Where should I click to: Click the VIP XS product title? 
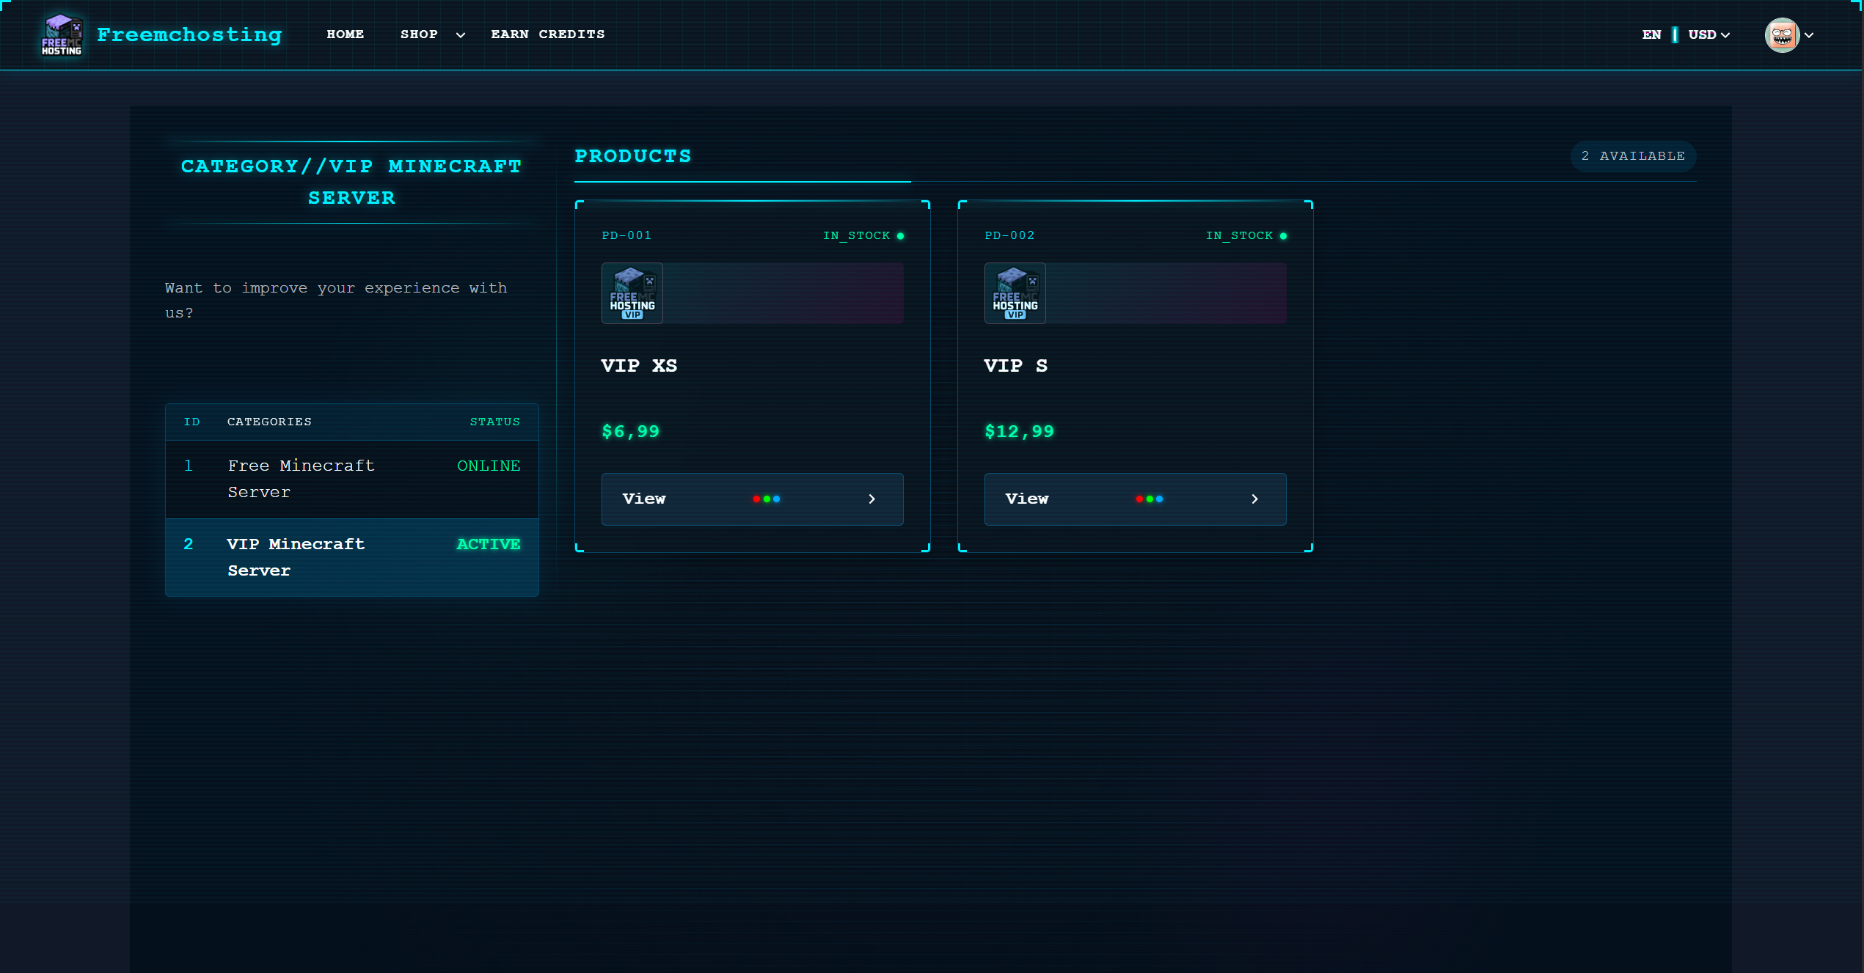pyautogui.click(x=639, y=366)
